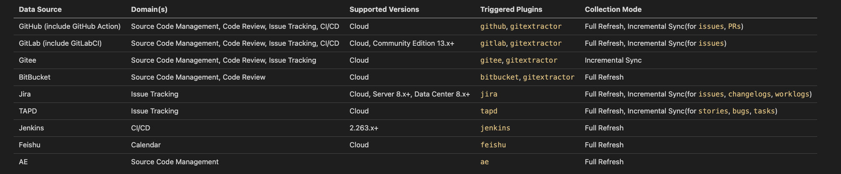Viewport: 841px width, 174px height.
Task: Click the jenkins plugin code label
Action: tap(495, 128)
